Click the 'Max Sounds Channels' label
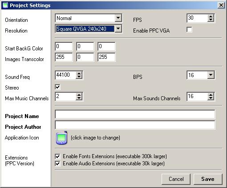The width and height of the screenshot is (227, 188). (157, 98)
